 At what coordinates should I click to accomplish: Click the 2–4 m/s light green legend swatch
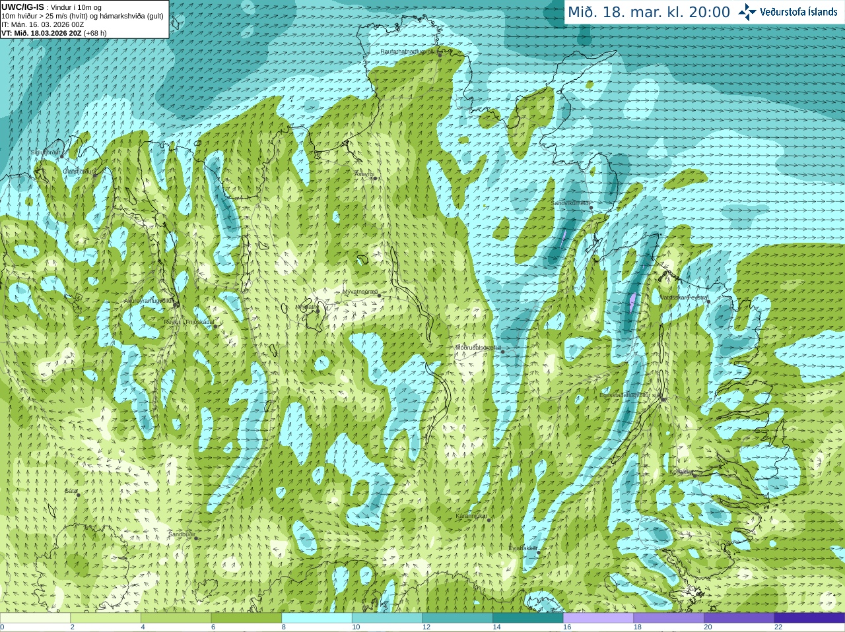click(x=106, y=618)
